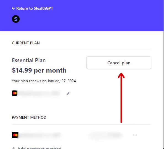Click Mastercard logo in Payment Method section
164x149 pixels.
(x=15, y=135)
